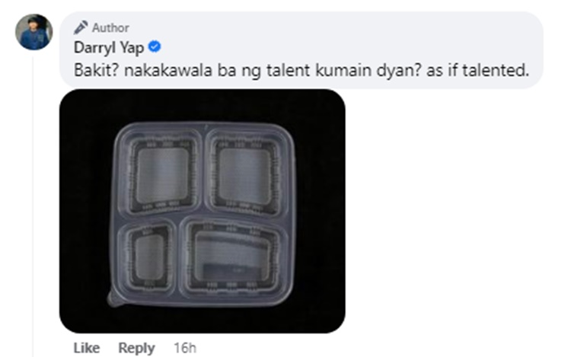Screen dimensions: 571x357
Task: Click the vertical reply thread line
Action: coord(33,206)
